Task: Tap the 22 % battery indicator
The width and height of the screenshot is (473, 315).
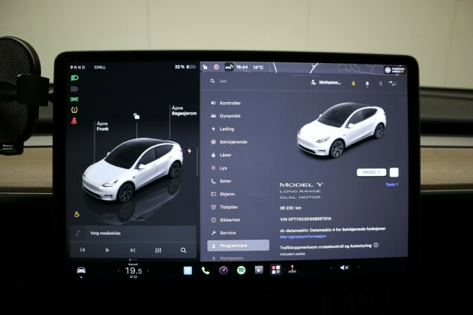Action: tap(185, 67)
